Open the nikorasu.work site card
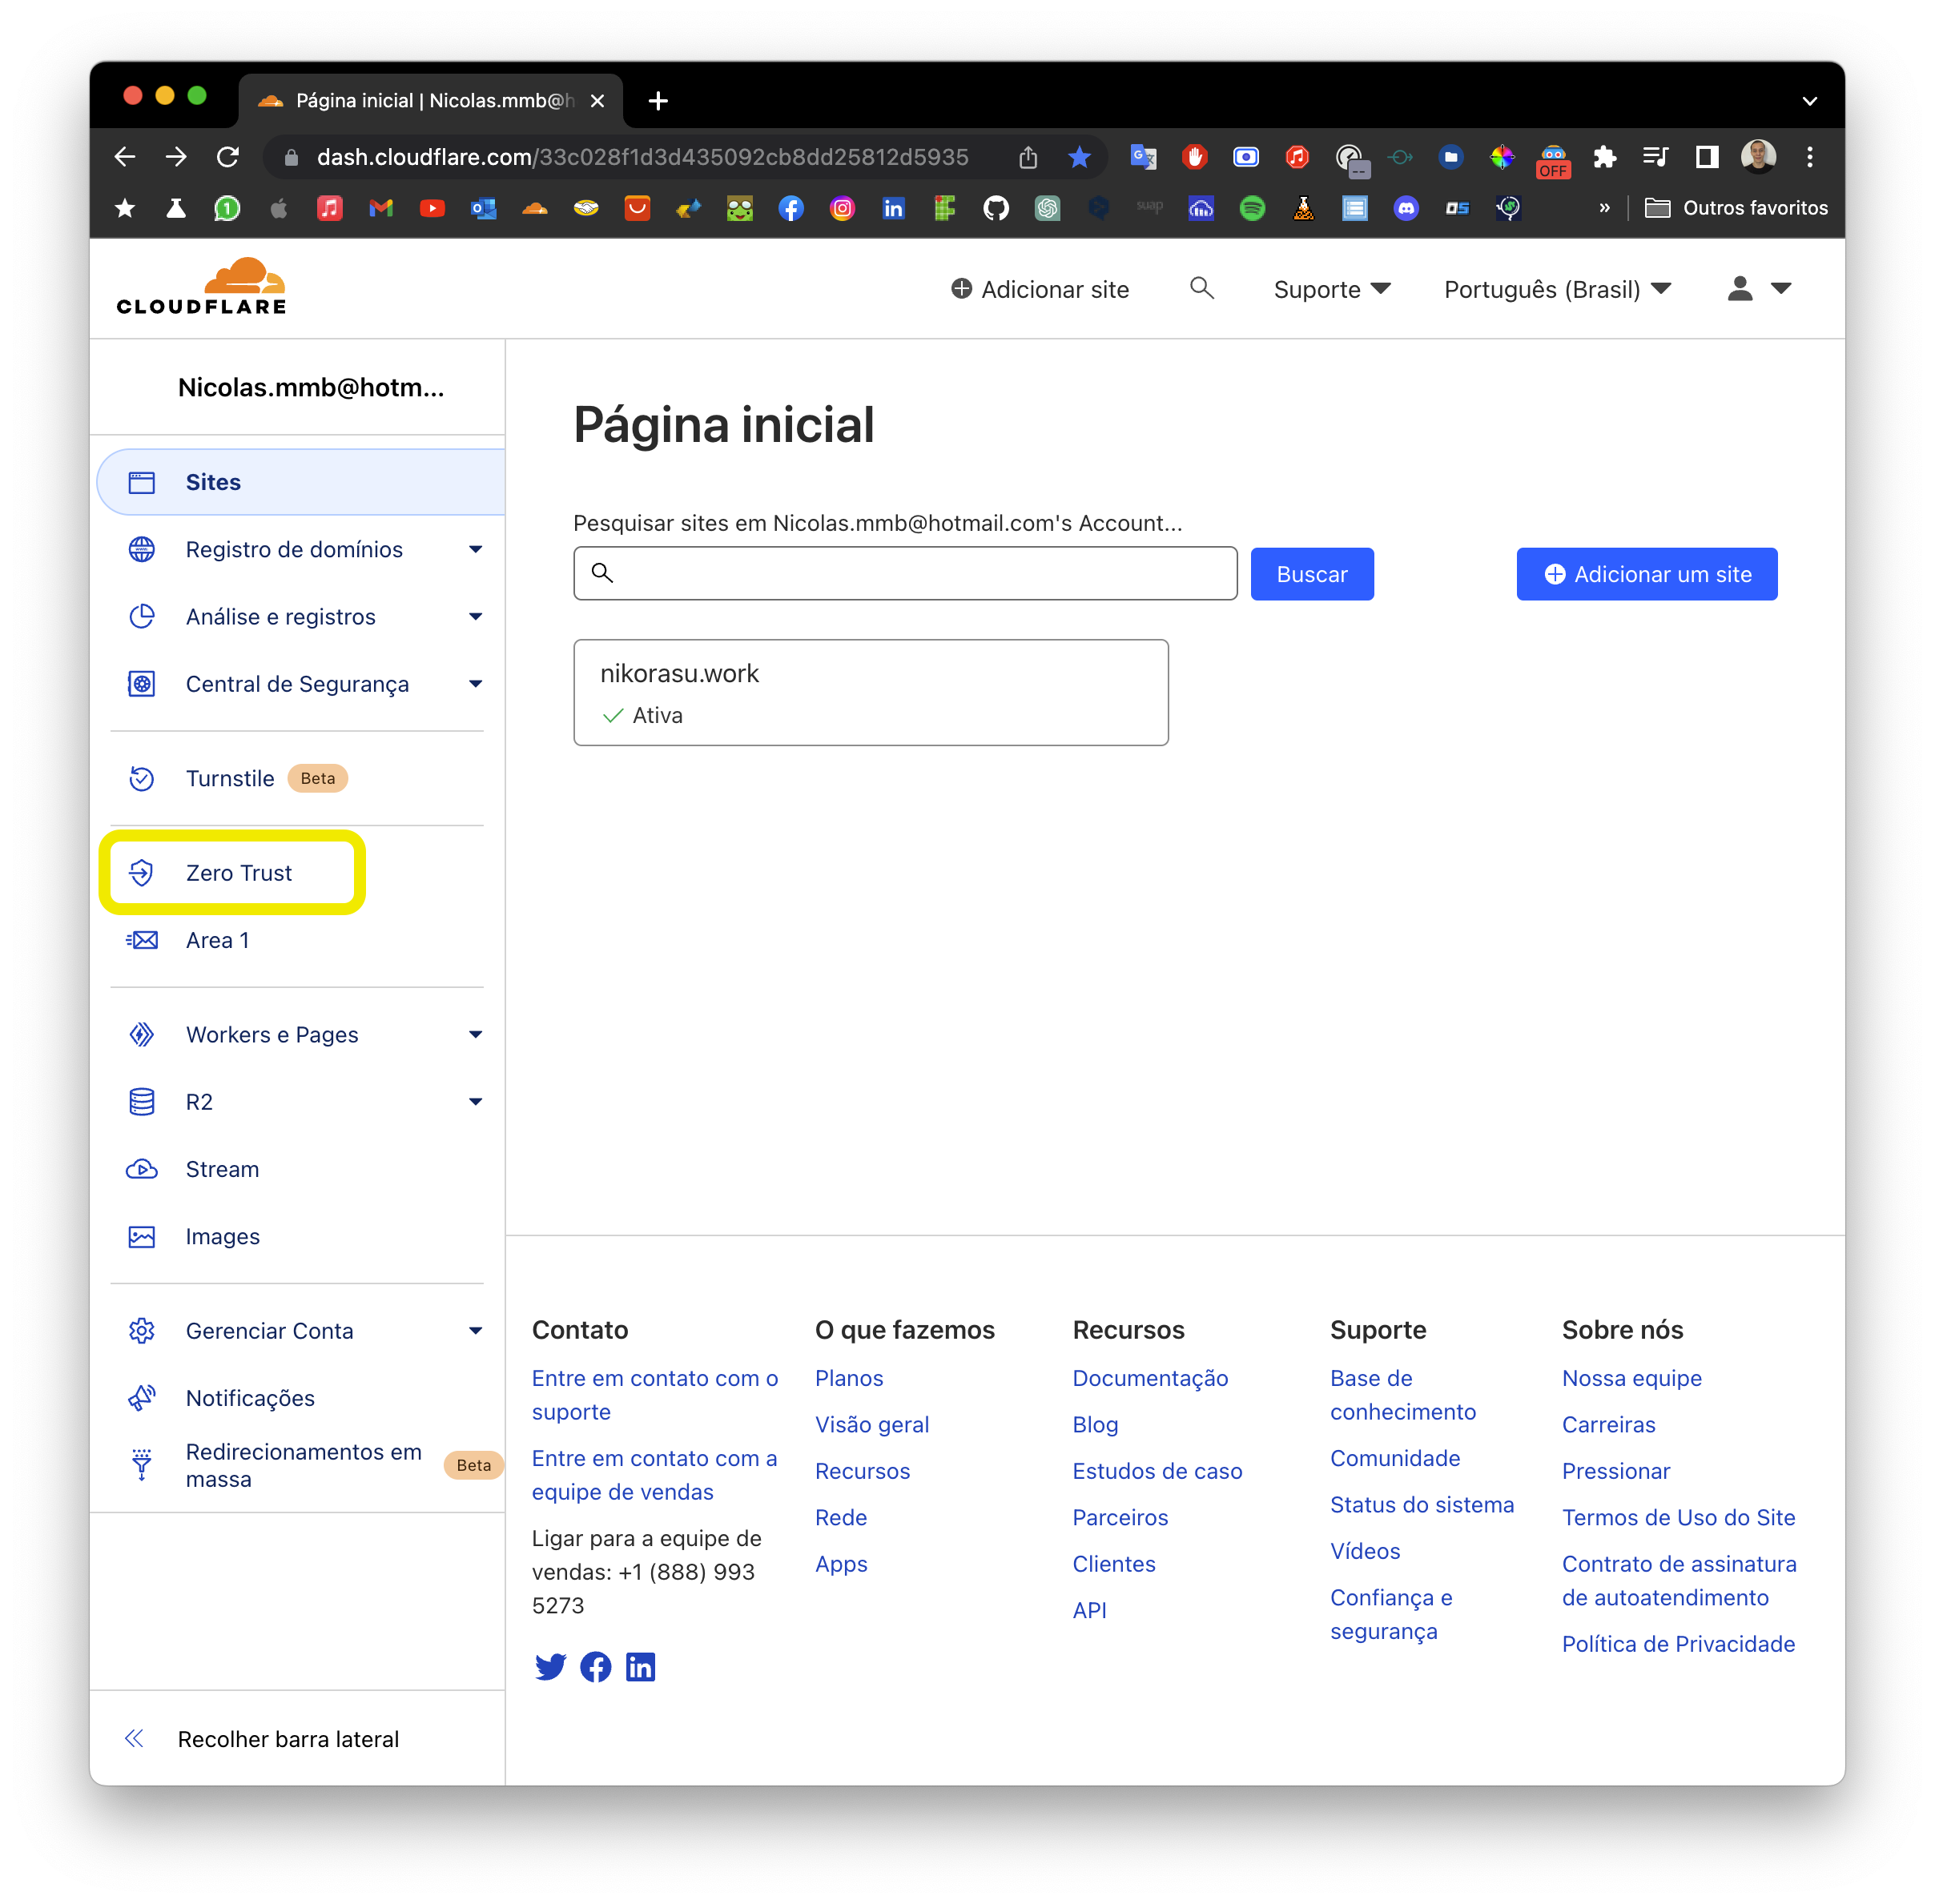Screen dimensions: 1935x1904 871,692
